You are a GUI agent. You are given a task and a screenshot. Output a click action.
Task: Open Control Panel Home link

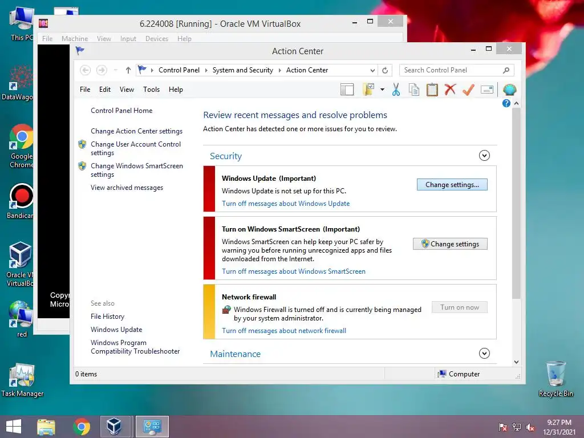[121, 111]
